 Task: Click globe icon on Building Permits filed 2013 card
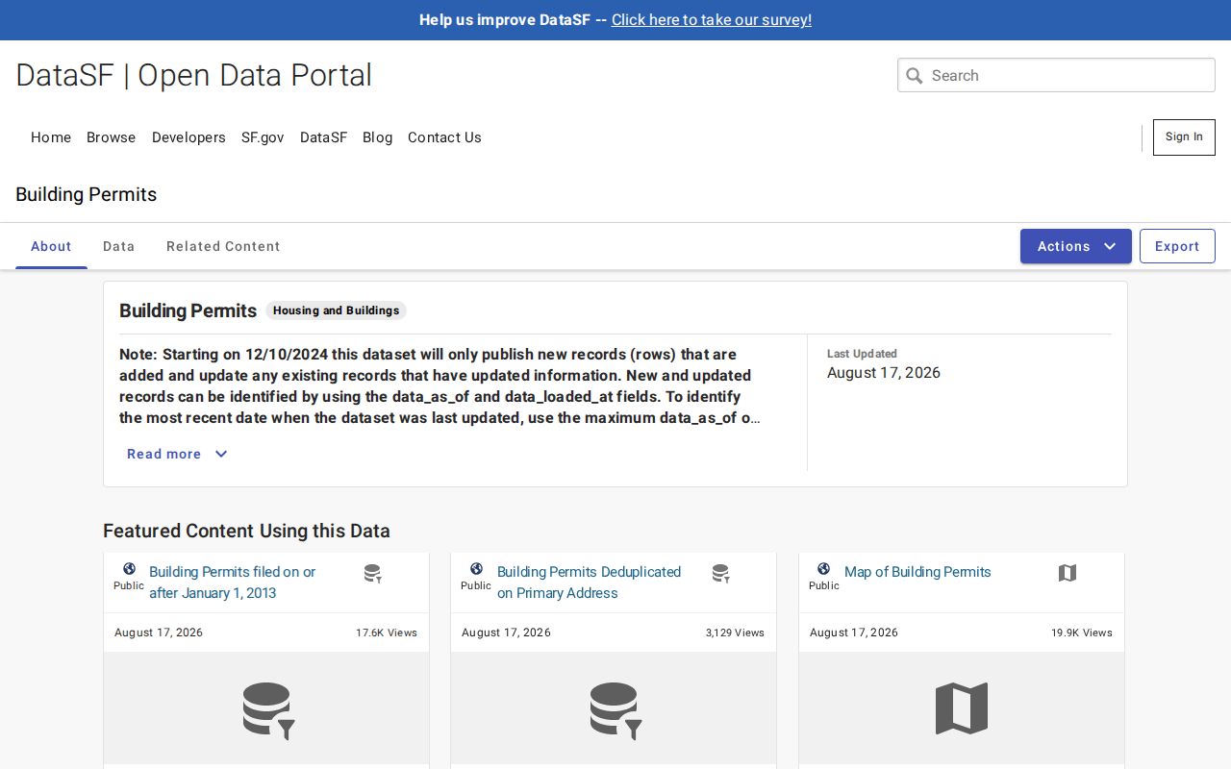point(129,569)
